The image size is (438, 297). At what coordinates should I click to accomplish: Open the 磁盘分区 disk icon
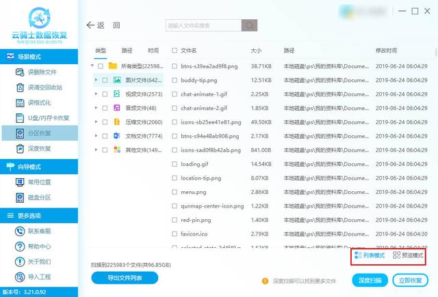(x=20, y=197)
